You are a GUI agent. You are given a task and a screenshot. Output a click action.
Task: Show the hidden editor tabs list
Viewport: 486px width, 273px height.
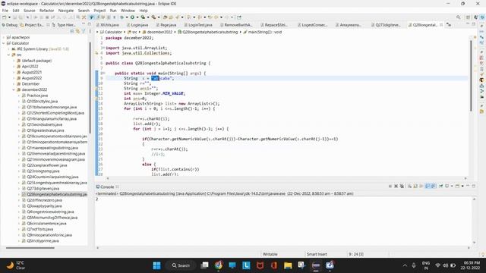tap(449, 25)
